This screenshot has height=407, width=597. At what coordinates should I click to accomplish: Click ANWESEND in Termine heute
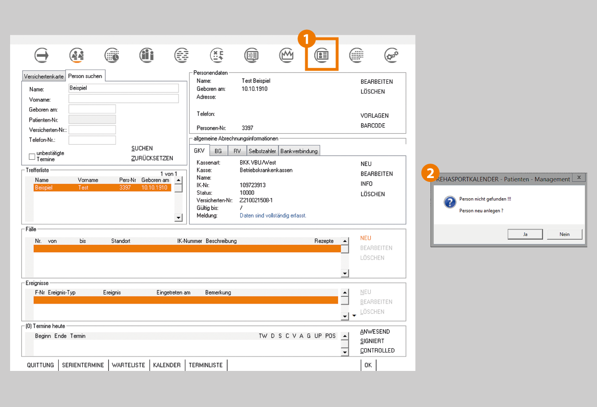click(375, 331)
